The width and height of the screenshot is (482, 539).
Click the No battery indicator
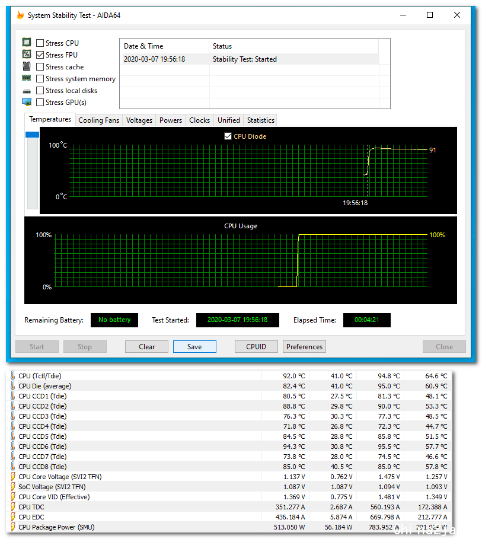[114, 320]
